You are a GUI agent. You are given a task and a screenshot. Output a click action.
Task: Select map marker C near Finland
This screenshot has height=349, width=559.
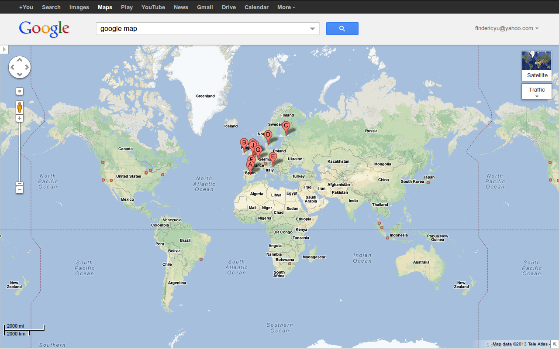click(x=286, y=127)
